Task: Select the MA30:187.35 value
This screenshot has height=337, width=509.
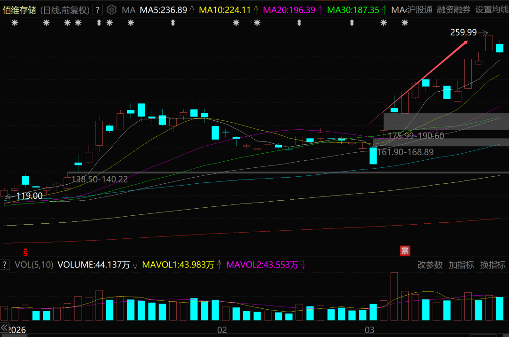Action: (x=353, y=10)
